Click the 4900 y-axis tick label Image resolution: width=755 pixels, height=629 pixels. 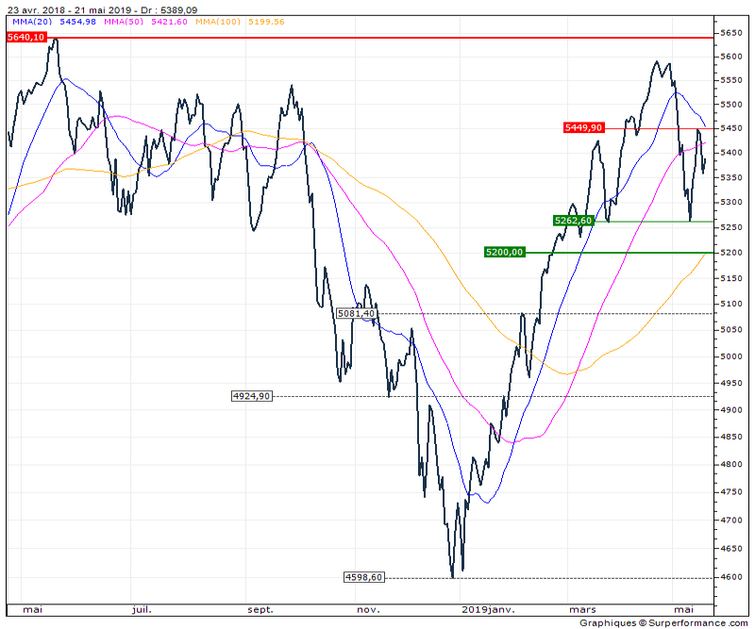[730, 409]
